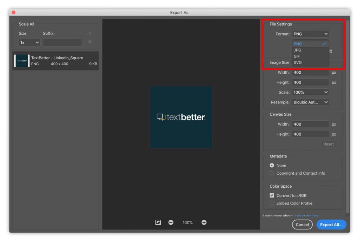This screenshot has height=242, width=359.
Task: Click the trash icon in Scale All
Action: tap(90, 42)
